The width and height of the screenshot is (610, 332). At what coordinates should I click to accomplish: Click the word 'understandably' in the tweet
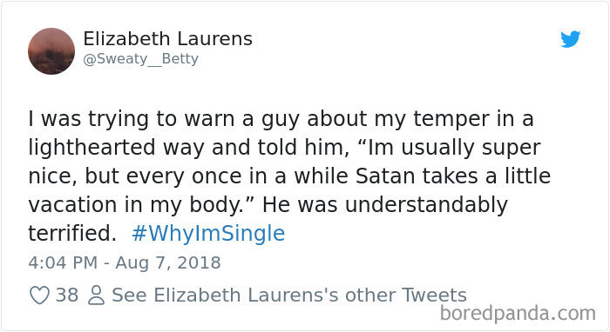426,205
